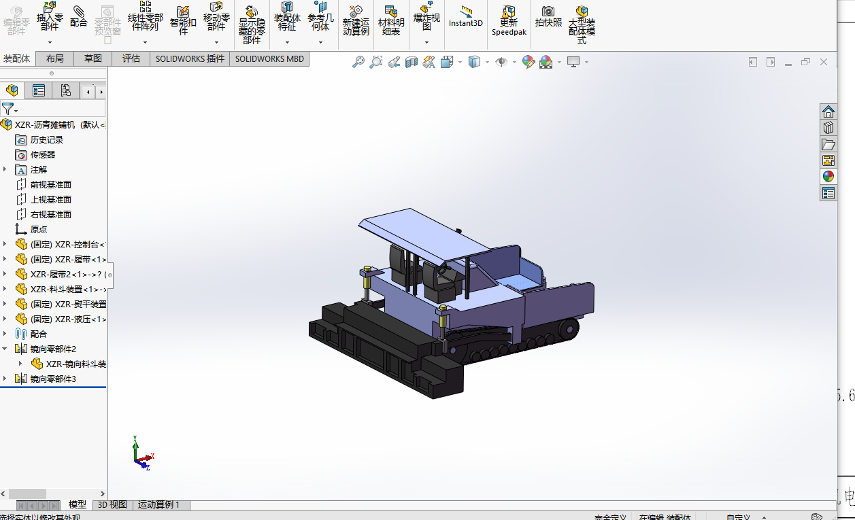Click the Zoom to Fit magnifier icon
The width and height of the screenshot is (855, 520).
pyautogui.click(x=358, y=62)
